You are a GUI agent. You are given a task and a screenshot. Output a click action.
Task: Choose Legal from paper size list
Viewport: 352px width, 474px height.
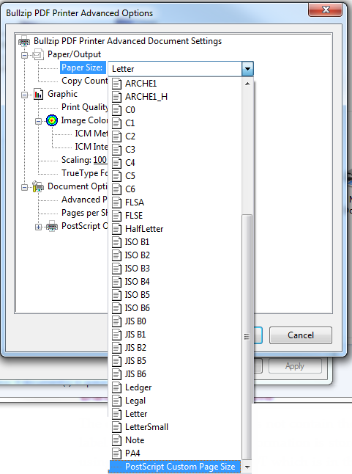pos(175,401)
